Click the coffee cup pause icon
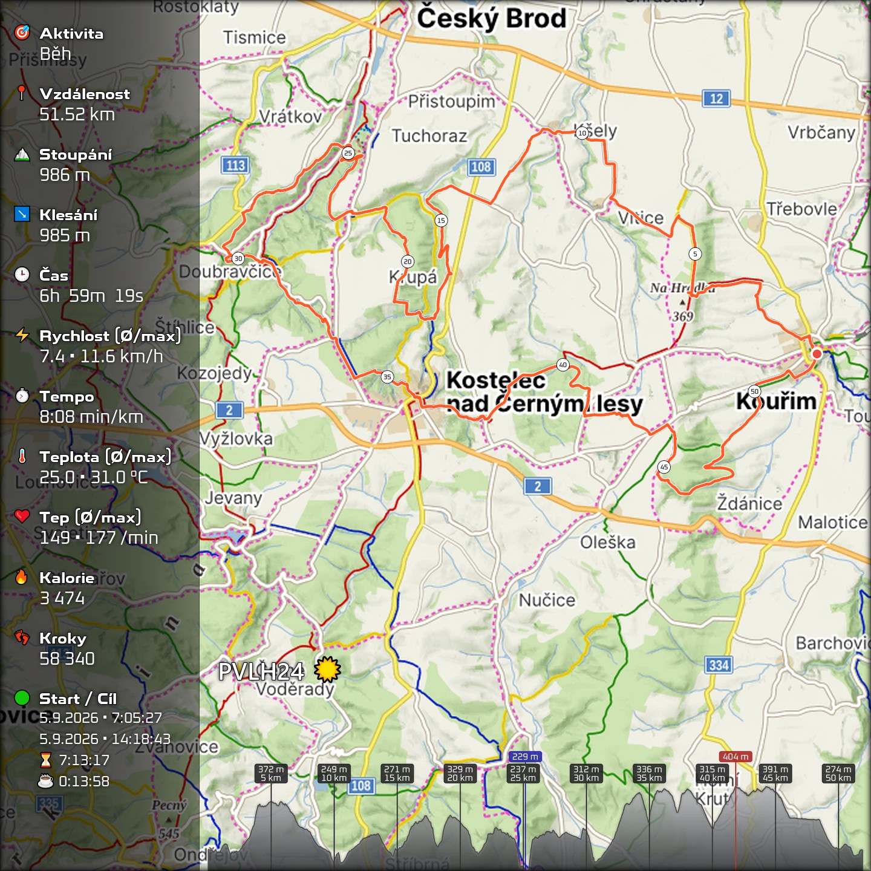Screen dimensions: 871x871 click(45, 781)
